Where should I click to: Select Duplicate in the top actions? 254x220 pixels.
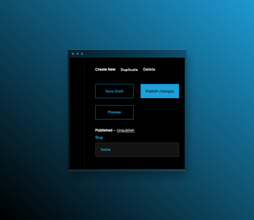(x=129, y=70)
